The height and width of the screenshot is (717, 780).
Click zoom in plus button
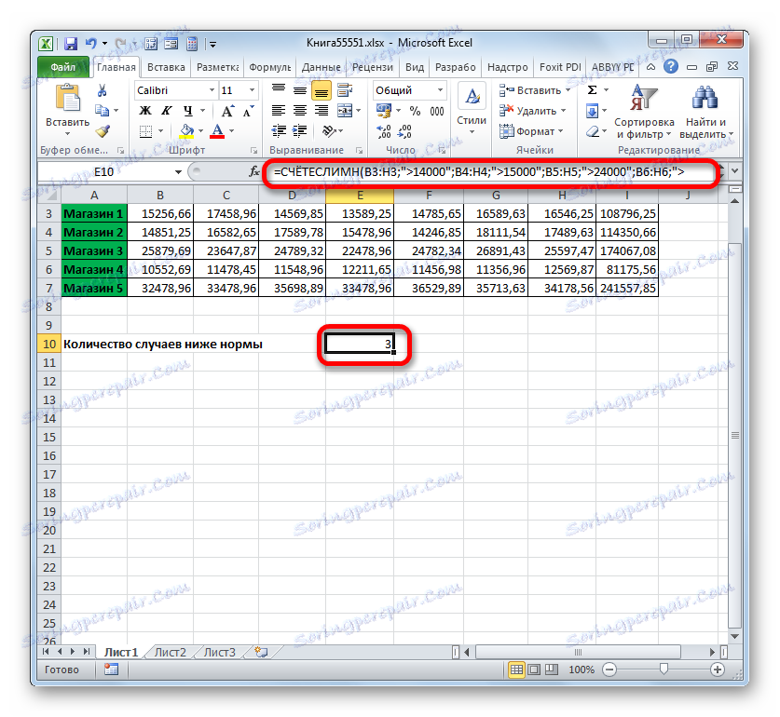718,670
